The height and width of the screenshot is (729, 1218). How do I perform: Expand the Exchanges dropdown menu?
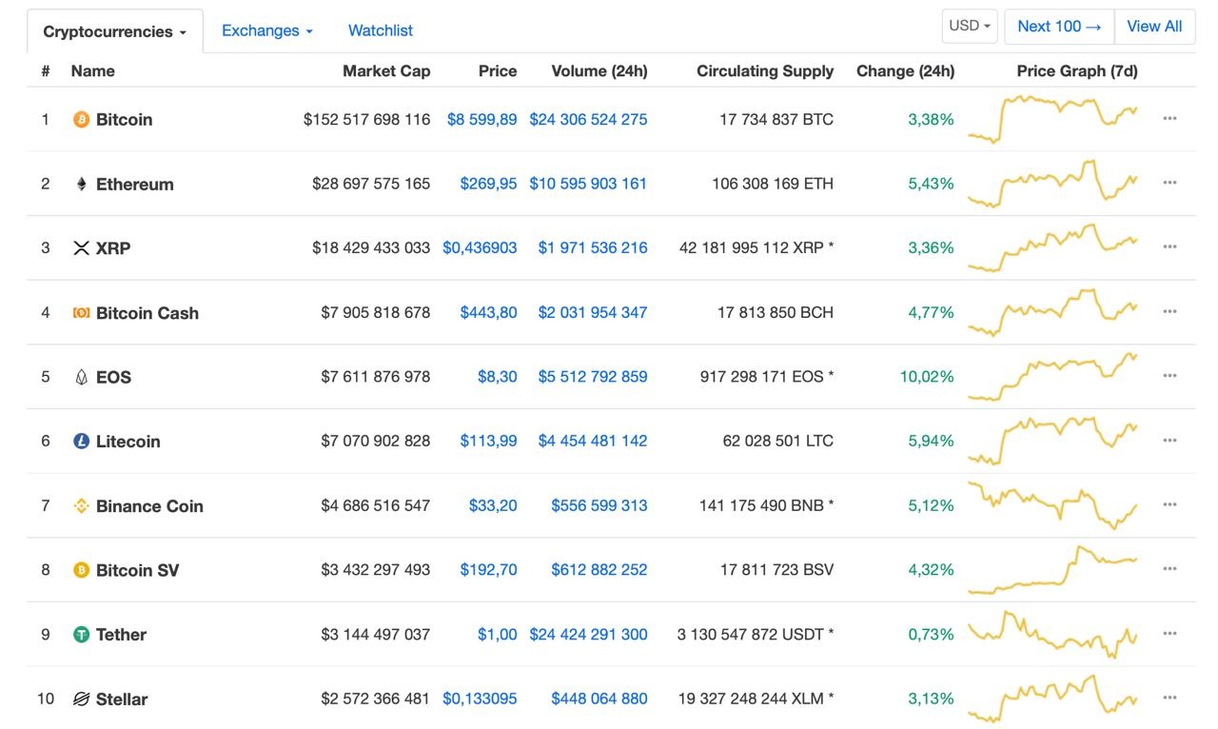tap(266, 31)
